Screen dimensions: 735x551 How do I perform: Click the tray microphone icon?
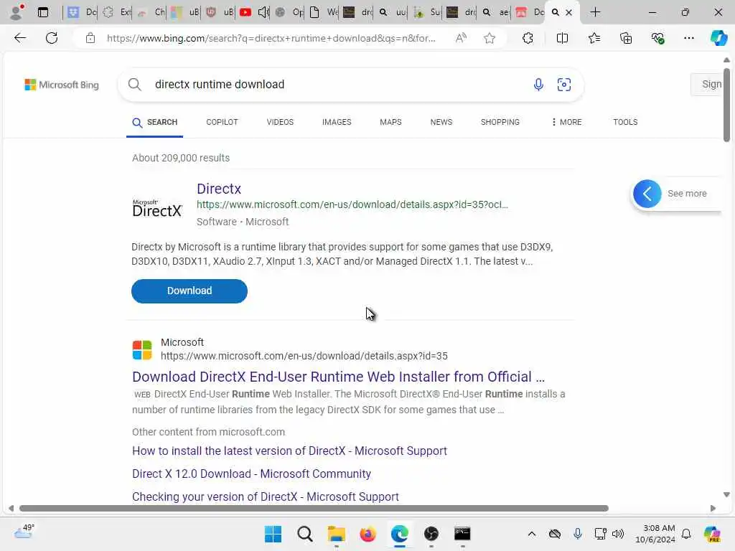tap(578, 534)
